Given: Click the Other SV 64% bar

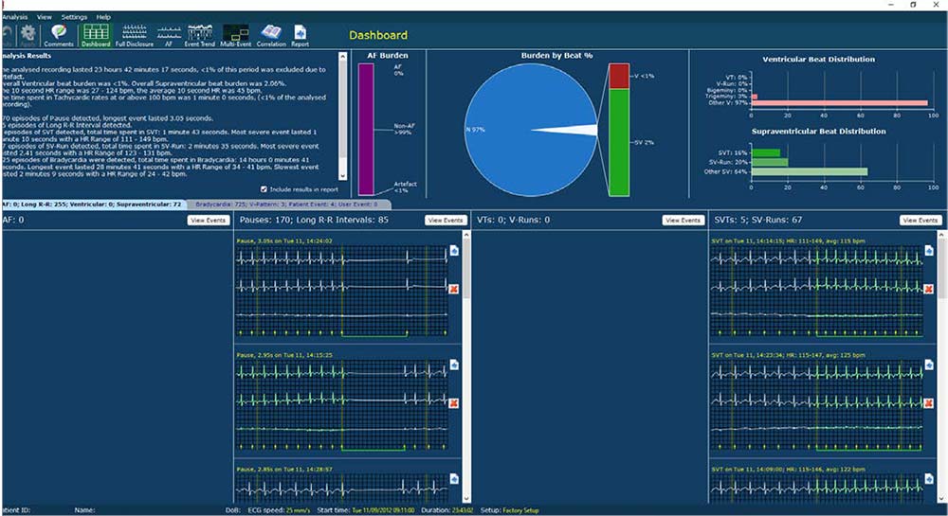Looking at the screenshot, I should [x=810, y=172].
